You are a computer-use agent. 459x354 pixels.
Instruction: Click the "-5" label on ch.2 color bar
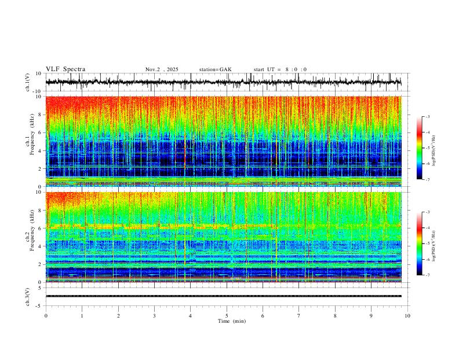point(428,244)
